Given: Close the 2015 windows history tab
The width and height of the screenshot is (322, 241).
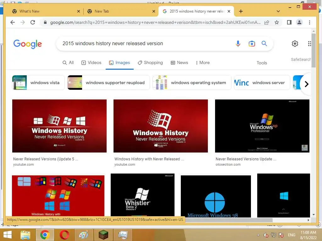Looking at the screenshot, I should click(x=229, y=11).
